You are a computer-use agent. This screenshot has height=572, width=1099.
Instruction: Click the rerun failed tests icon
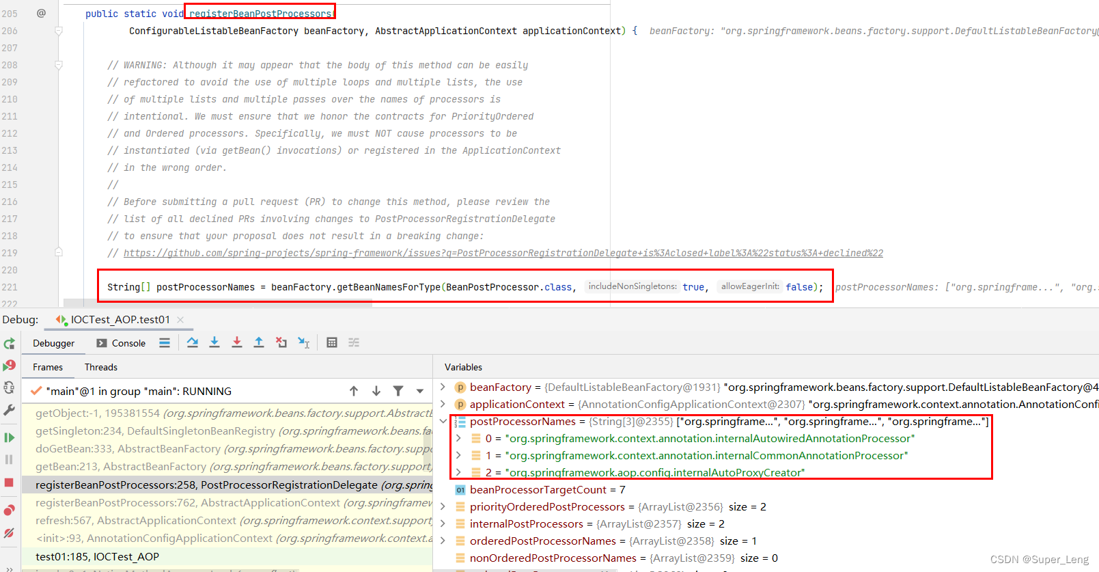[x=9, y=366]
